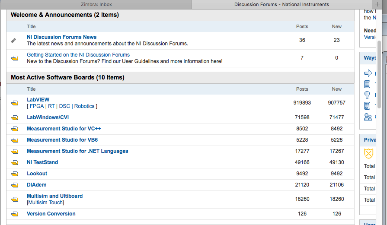
Task: Click the notepad list icon in Ways sidebar
Action: [x=367, y=106]
